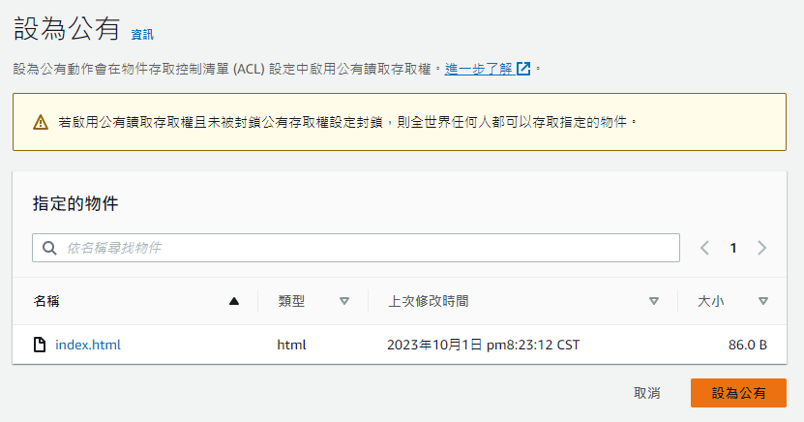Click the 取消 cancel button
804x422 pixels.
click(x=647, y=393)
